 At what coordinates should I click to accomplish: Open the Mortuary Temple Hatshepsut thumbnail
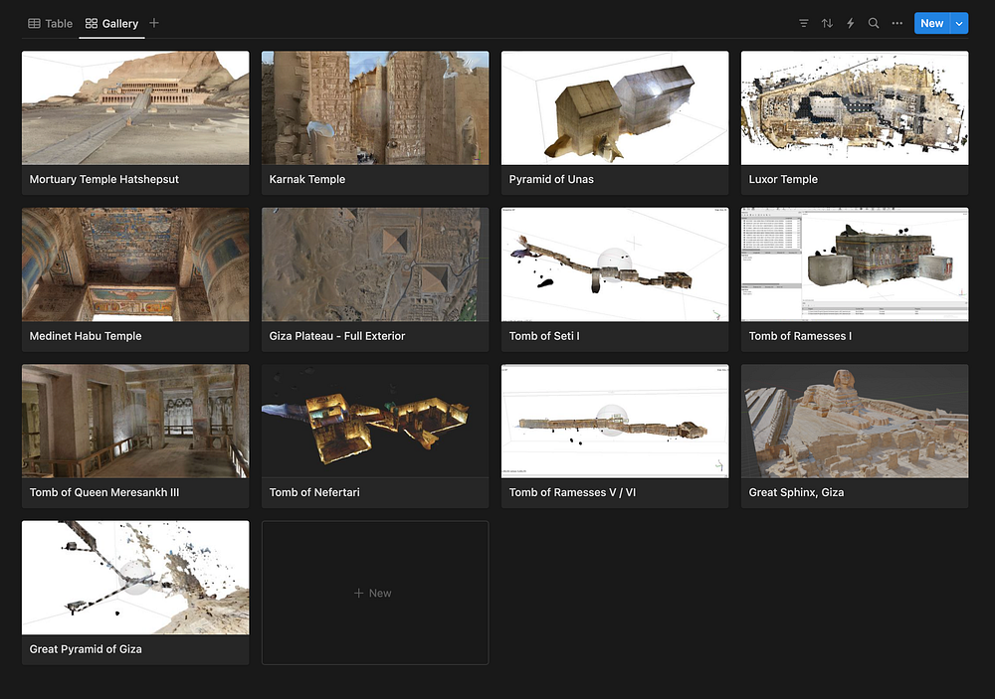(x=135, y=107)
